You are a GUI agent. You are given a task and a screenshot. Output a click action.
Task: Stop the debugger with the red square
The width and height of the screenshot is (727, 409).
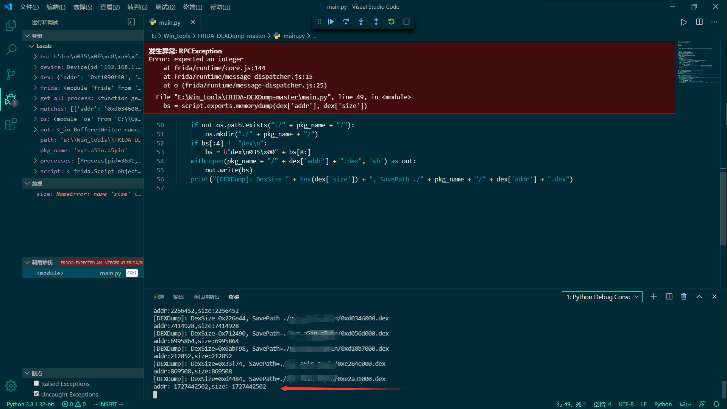point(406,22)
